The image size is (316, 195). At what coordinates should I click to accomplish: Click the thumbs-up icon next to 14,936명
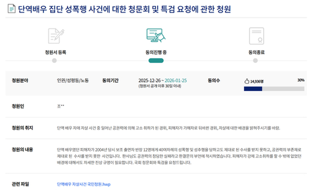click(246, 81)
